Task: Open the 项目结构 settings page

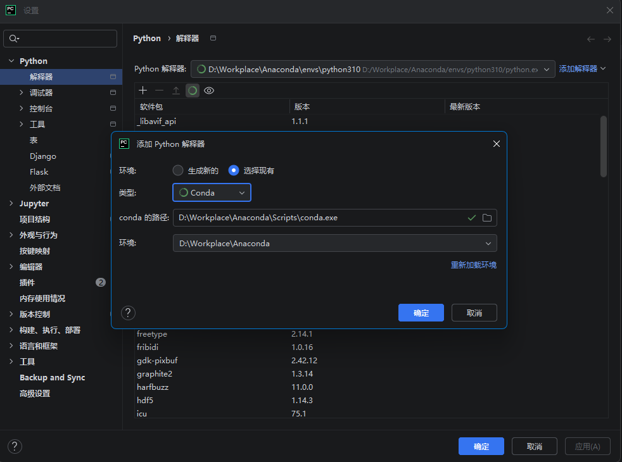Action: click(35, 219)
